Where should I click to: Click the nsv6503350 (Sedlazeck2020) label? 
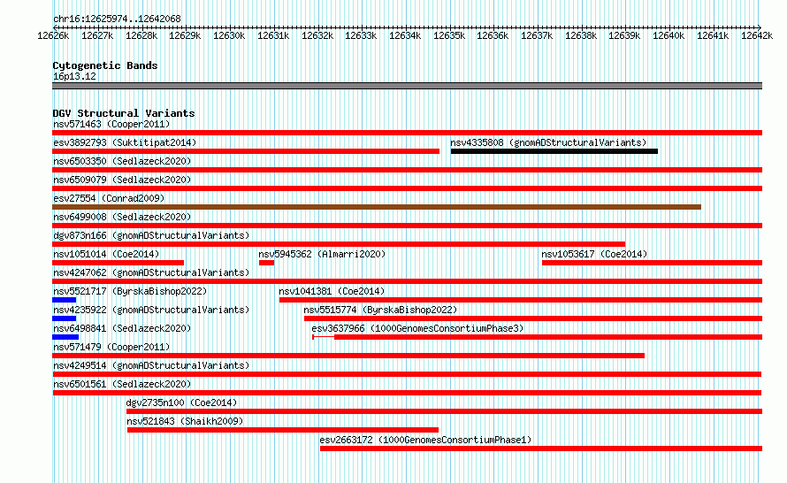pyautogui.click(x=122, y=161)
